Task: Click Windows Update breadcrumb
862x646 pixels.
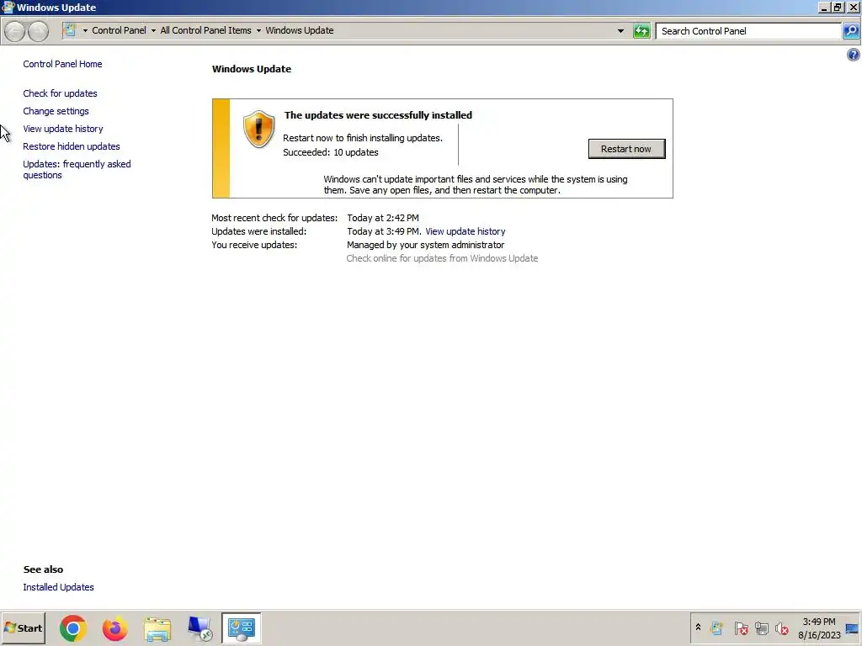Action: click(300, 30)
